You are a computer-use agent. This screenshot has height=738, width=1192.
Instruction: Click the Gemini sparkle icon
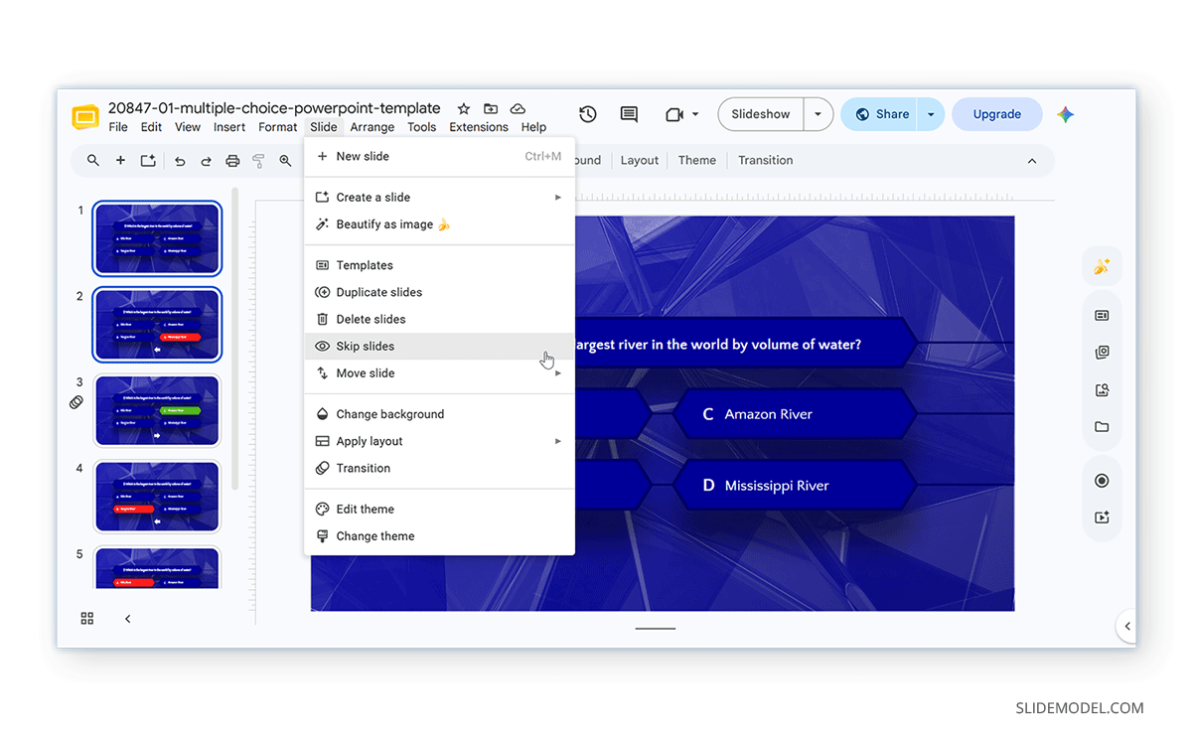tap(1065, 114)
